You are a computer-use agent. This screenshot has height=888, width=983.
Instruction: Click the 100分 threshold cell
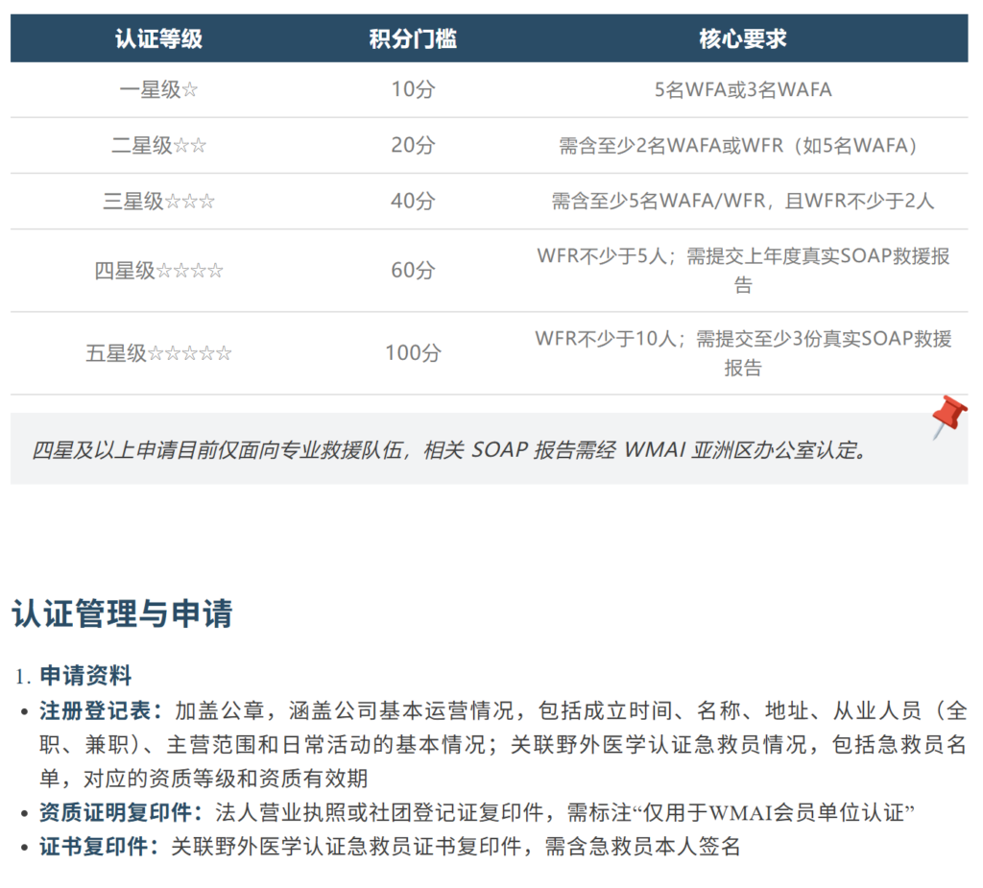tap(413, 353)
